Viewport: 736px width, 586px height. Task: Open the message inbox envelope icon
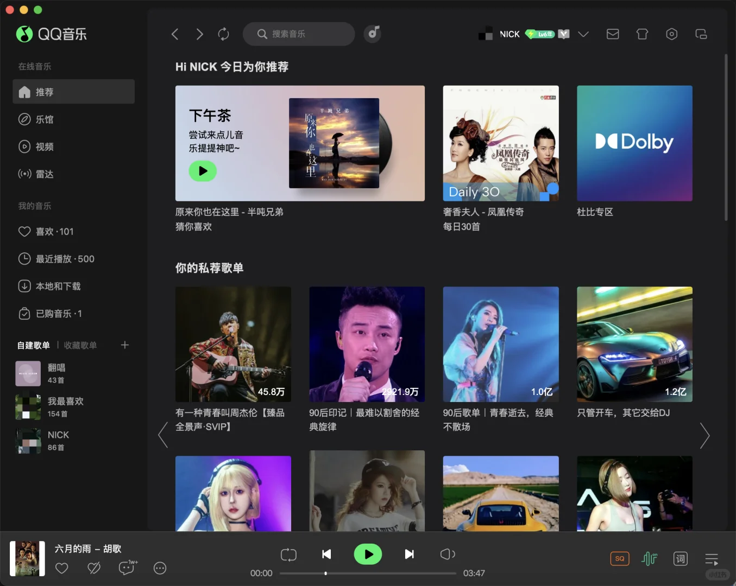coord(613,34)
